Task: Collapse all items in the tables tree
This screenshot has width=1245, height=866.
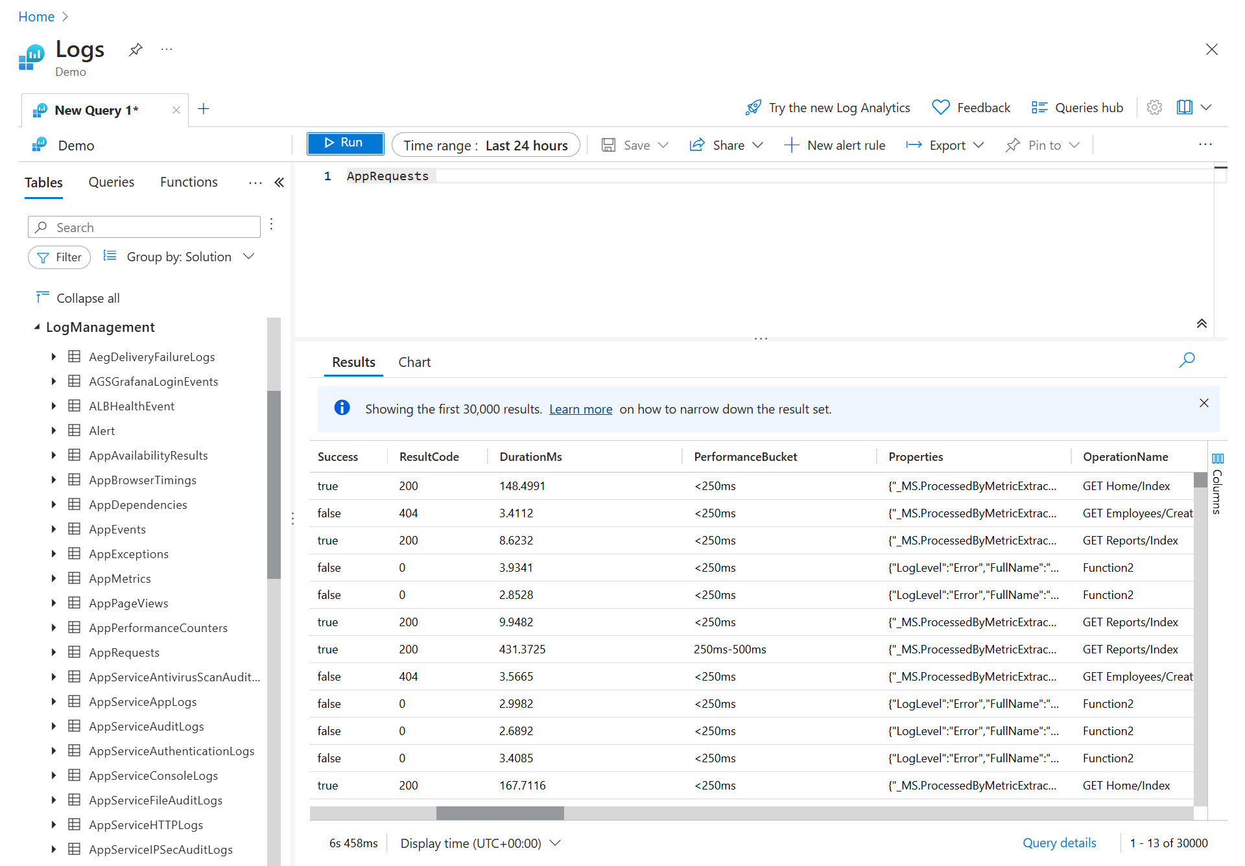Action: click(77, 298)
